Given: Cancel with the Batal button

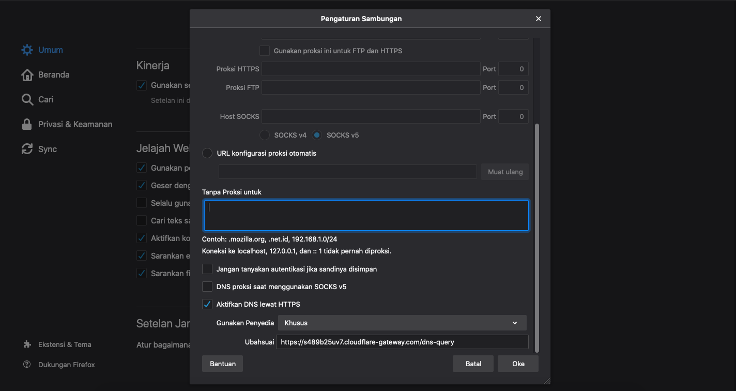Looking at the screenshot, I should pos(473,364).
